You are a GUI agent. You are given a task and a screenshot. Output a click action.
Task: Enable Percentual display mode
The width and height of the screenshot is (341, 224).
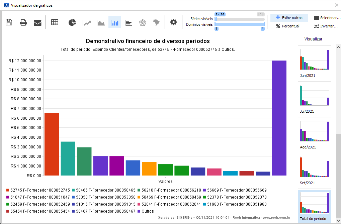pos(287,26)
